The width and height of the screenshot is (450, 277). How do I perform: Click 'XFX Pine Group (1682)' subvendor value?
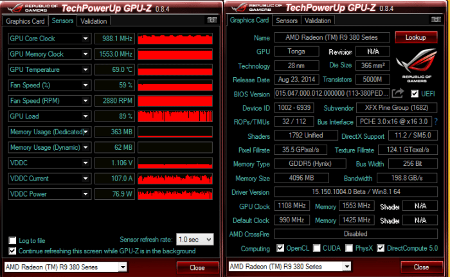(x=397, y=107)
